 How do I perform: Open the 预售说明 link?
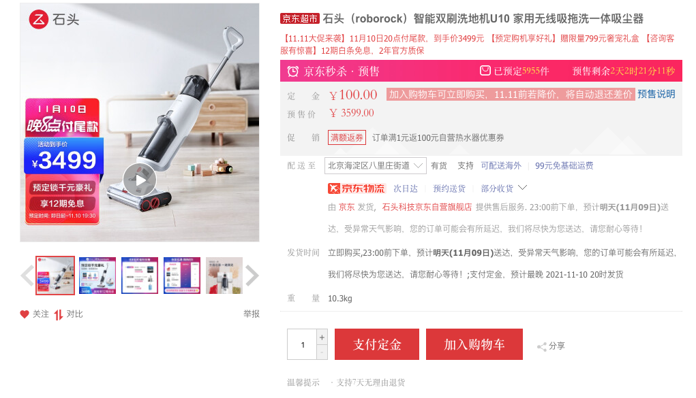[656, 94]
